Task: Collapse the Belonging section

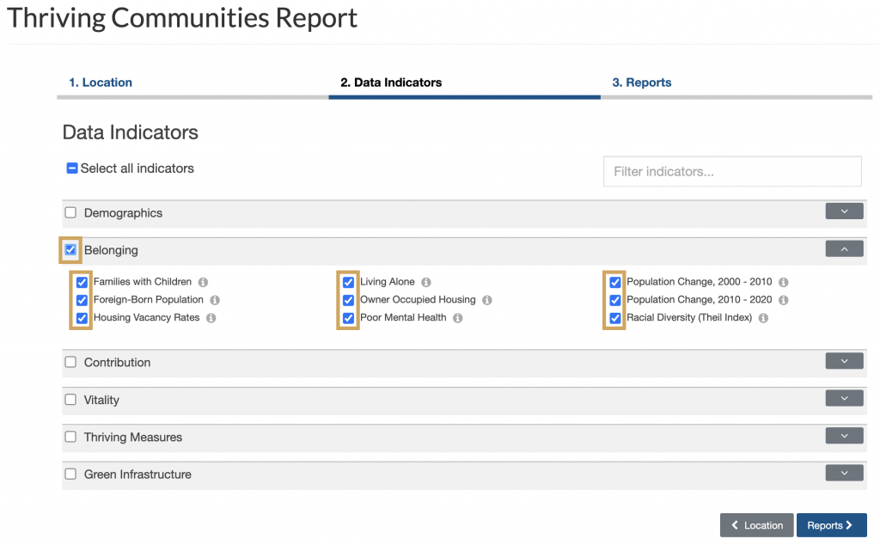Action: [x=844, y=249]
